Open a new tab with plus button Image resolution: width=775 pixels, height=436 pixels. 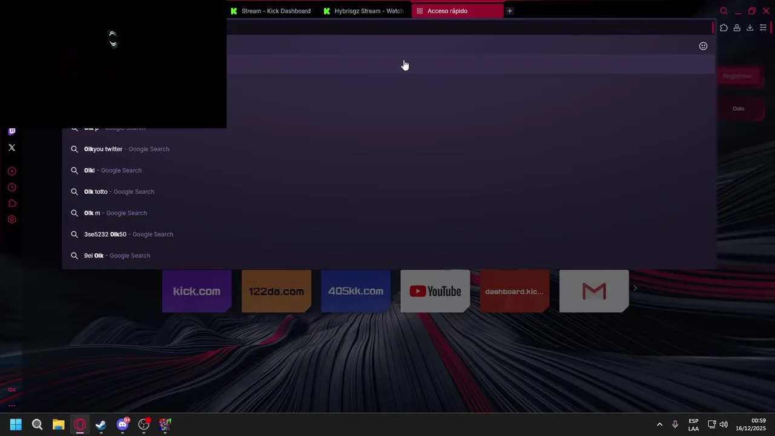tap(509, 11)
